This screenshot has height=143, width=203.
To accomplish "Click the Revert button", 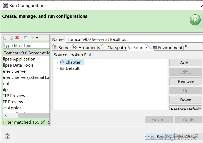I will (x=159, y=119).
